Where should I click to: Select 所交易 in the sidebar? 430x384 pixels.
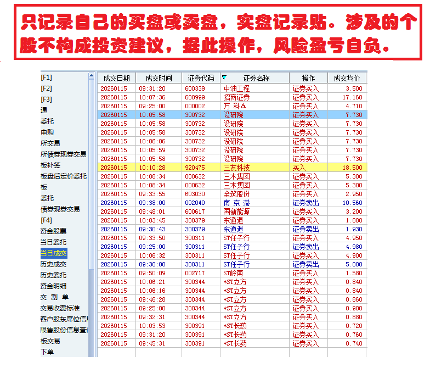point(50,143)
